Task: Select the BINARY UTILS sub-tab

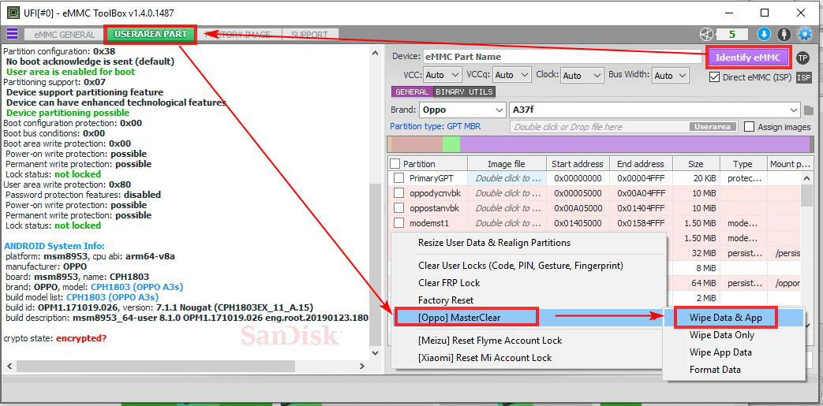Action: tap(465, 91)
